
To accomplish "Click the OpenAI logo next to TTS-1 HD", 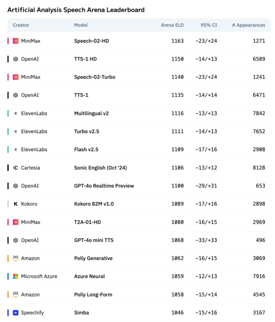I will click(16, 59).
